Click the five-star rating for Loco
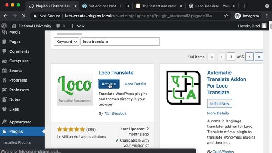Screen dimensions: 272x153 click(71, 129)
